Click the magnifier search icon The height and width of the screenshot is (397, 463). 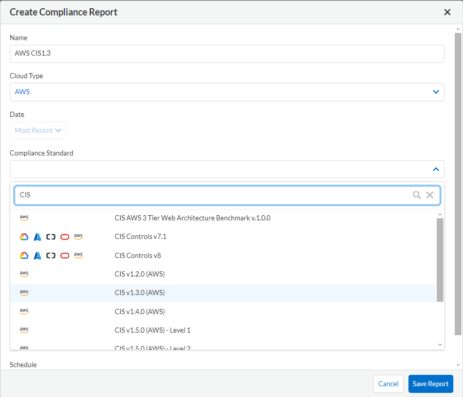click(x=417, y=195)
